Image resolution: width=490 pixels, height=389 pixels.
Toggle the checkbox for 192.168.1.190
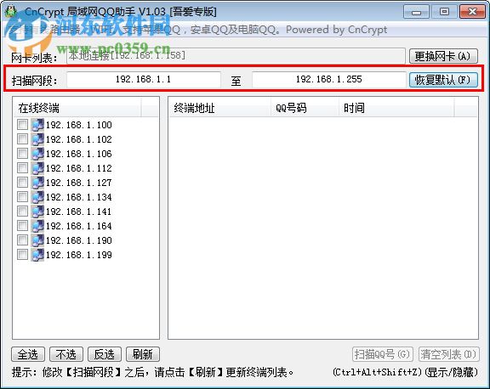click(x=22, y=240)
